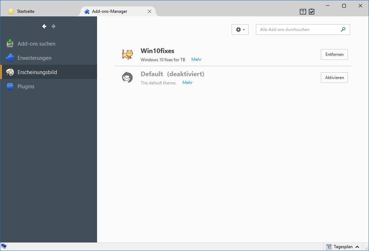
Task: Close the Add-ons-Manager tab
Action: [x=150, y=11]
